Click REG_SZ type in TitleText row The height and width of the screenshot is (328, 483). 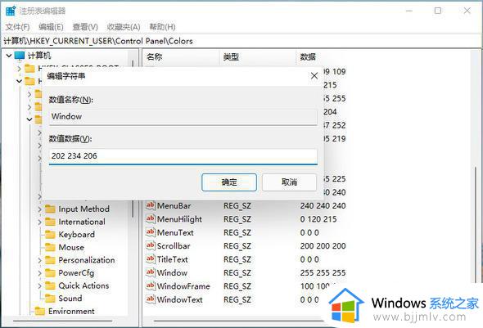coord(237,259)
